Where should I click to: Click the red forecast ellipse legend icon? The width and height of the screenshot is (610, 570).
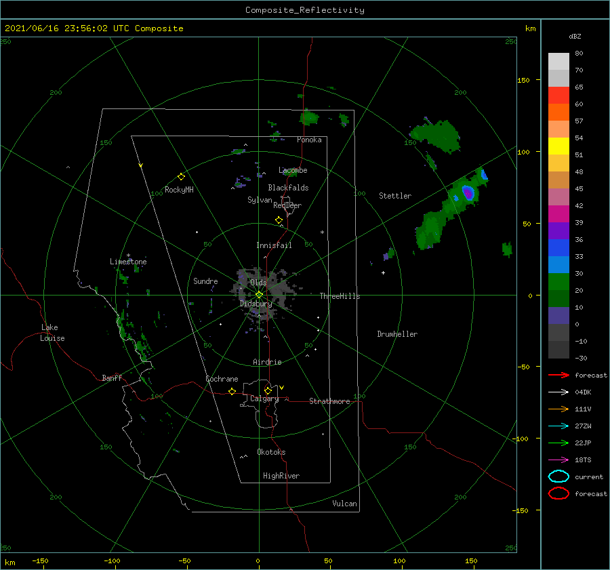[x=558, y=493]
